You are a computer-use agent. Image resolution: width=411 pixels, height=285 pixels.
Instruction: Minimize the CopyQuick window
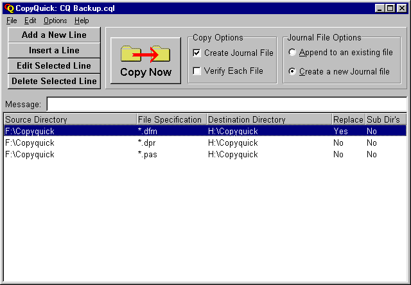[380, 8]
